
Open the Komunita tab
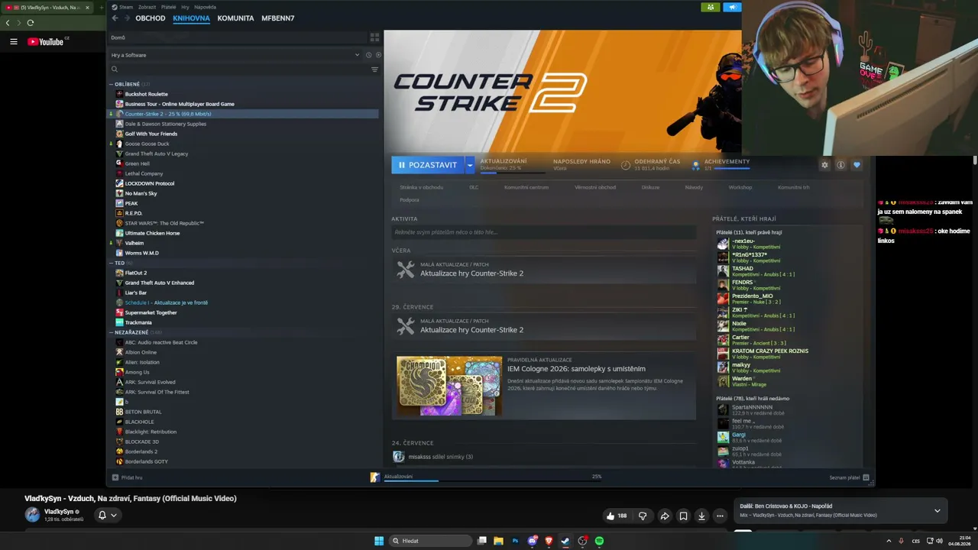tap(235, 18)
